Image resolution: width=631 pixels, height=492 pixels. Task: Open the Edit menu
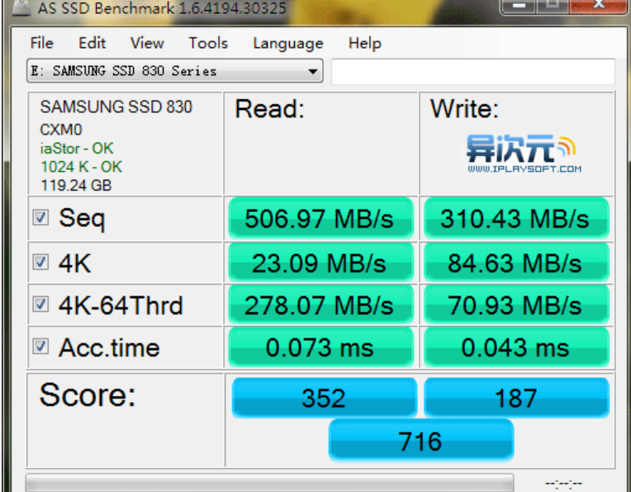92,43
